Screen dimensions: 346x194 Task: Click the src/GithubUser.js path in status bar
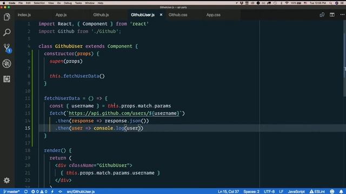[x=81, y=192]
